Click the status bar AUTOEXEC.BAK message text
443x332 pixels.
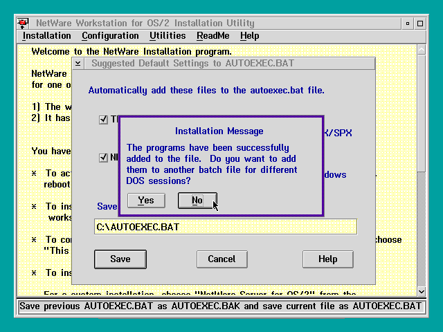point(220,306)
